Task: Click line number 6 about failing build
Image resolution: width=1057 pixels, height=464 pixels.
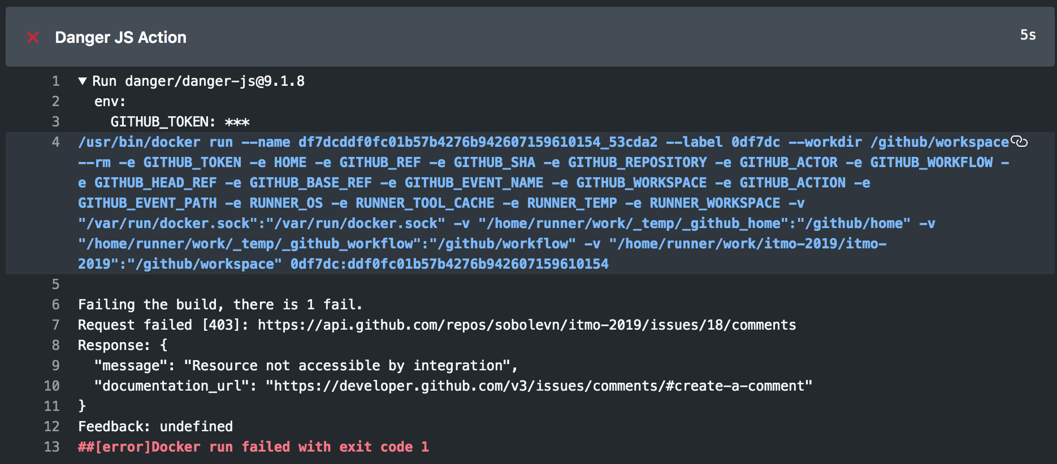Action: pyautogui.click(x=55, y=304)
